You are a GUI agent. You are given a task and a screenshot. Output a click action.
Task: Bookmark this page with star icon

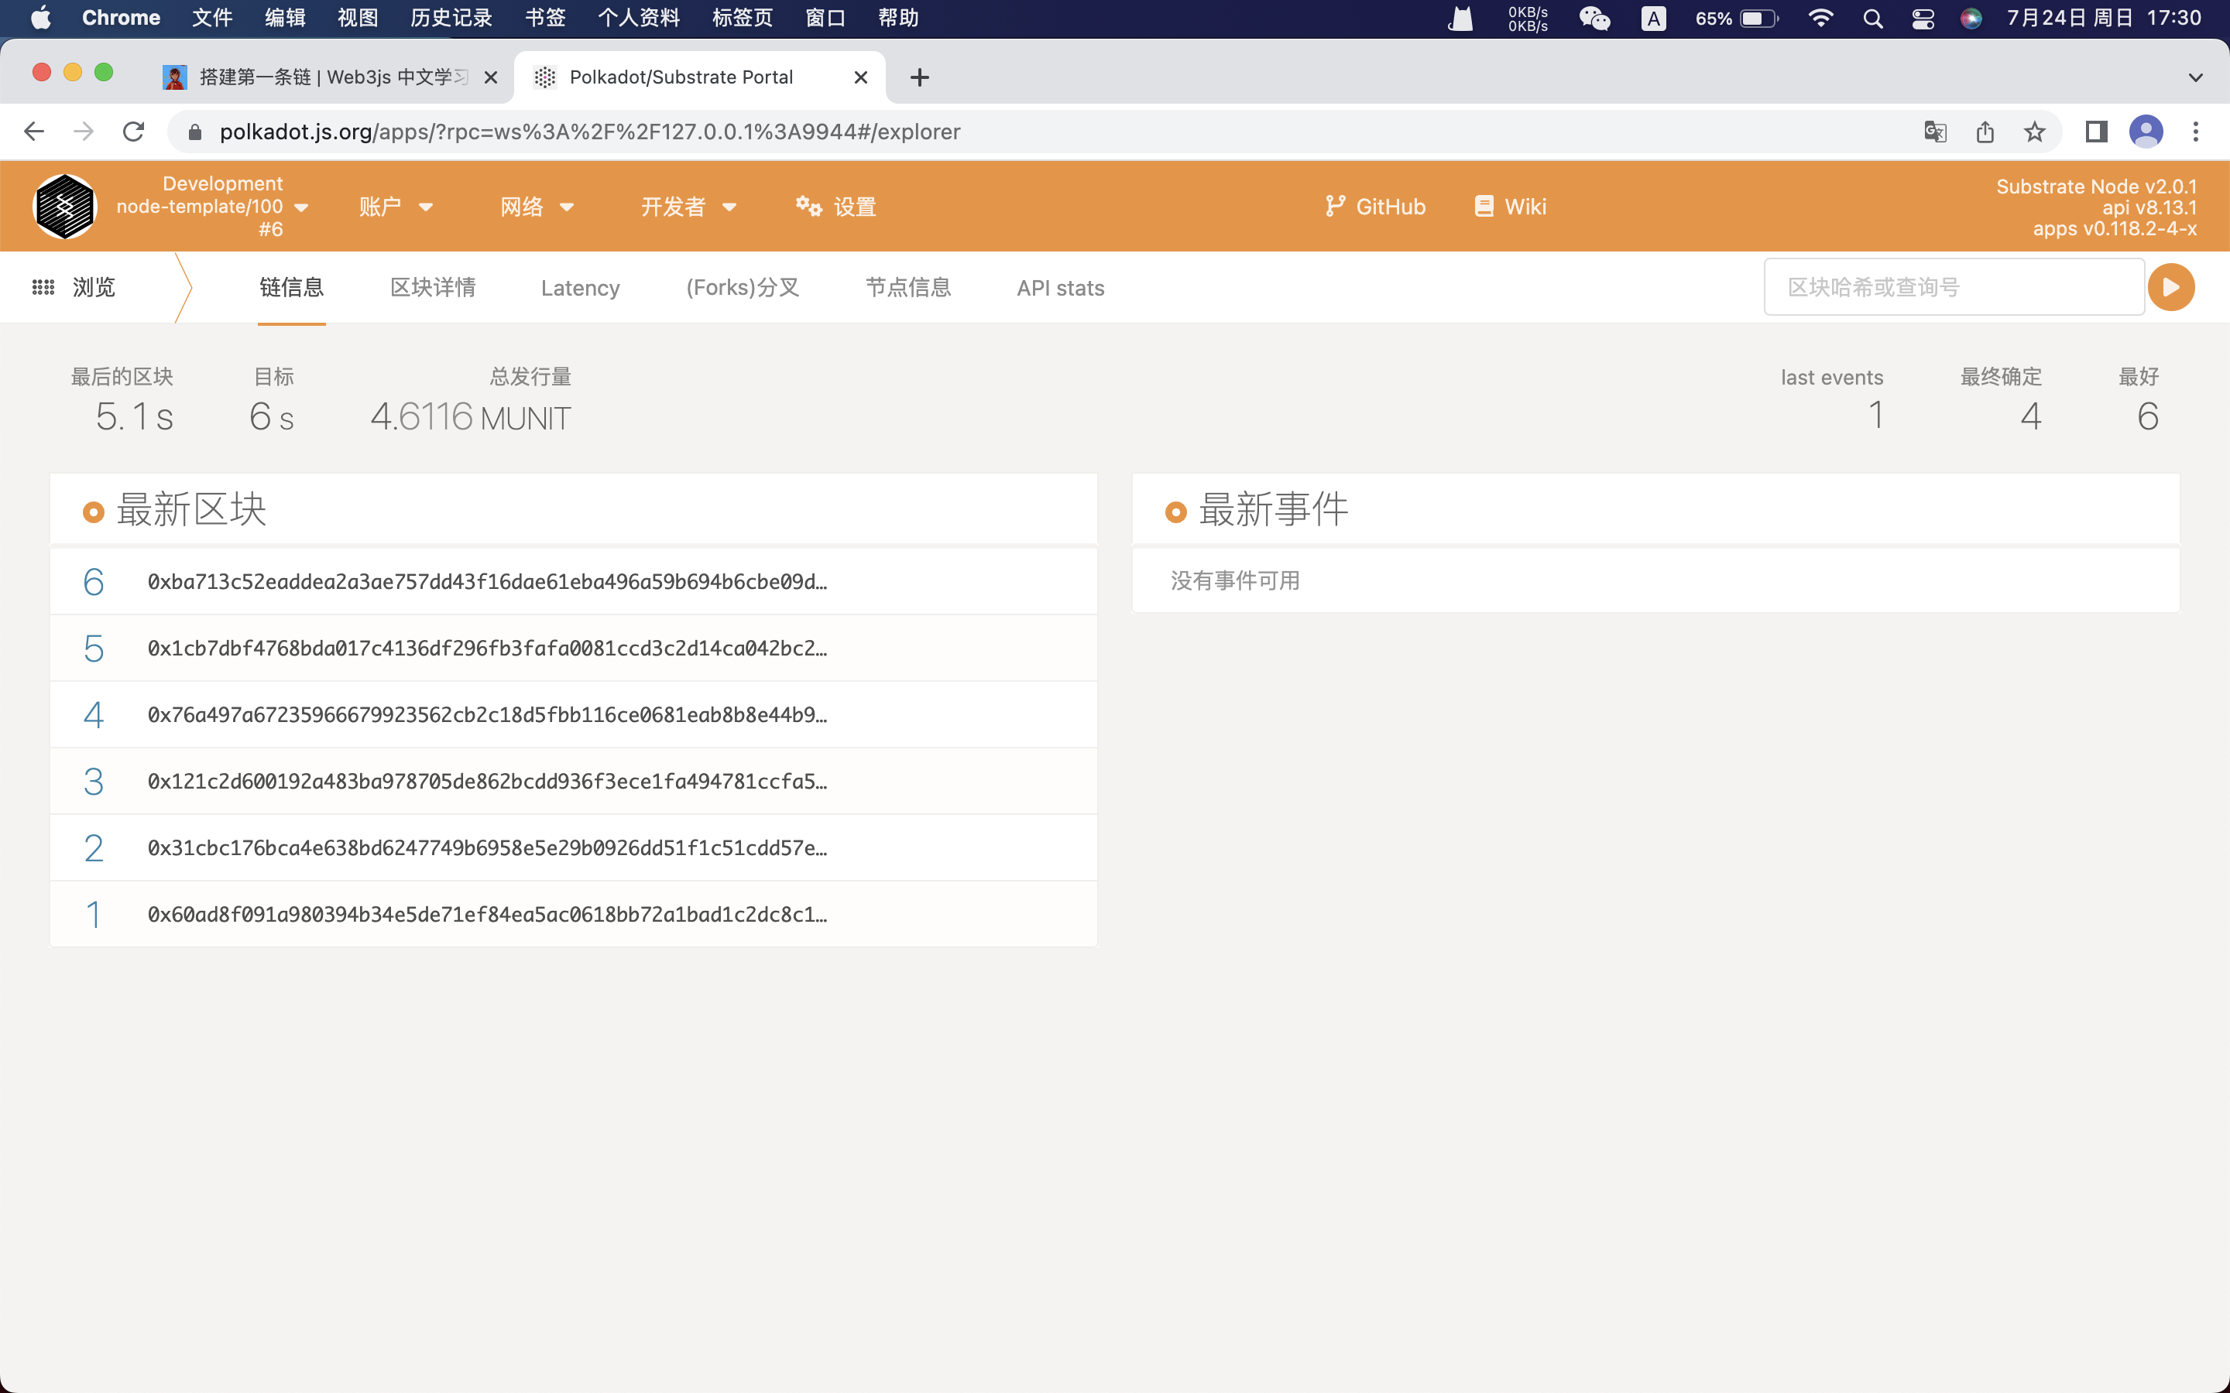click(2034, 132)
